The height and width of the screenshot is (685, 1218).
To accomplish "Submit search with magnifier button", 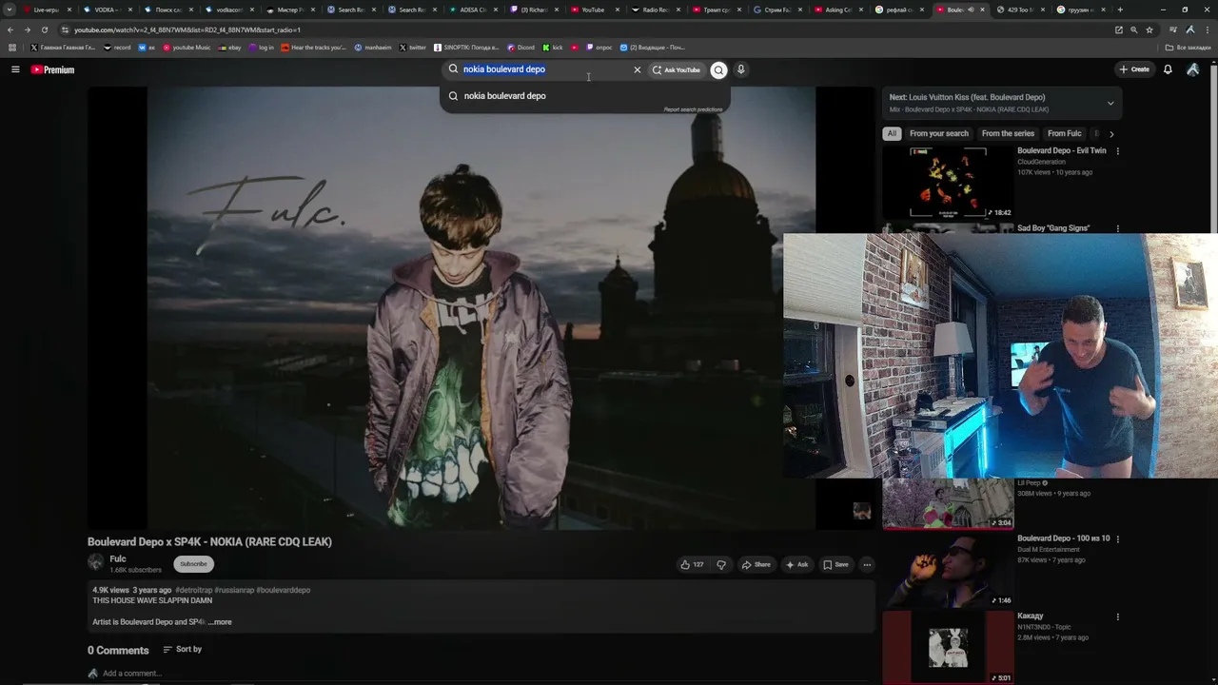I will (718, 69).
